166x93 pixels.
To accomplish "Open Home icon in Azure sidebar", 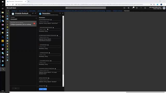I will [8, 16].
